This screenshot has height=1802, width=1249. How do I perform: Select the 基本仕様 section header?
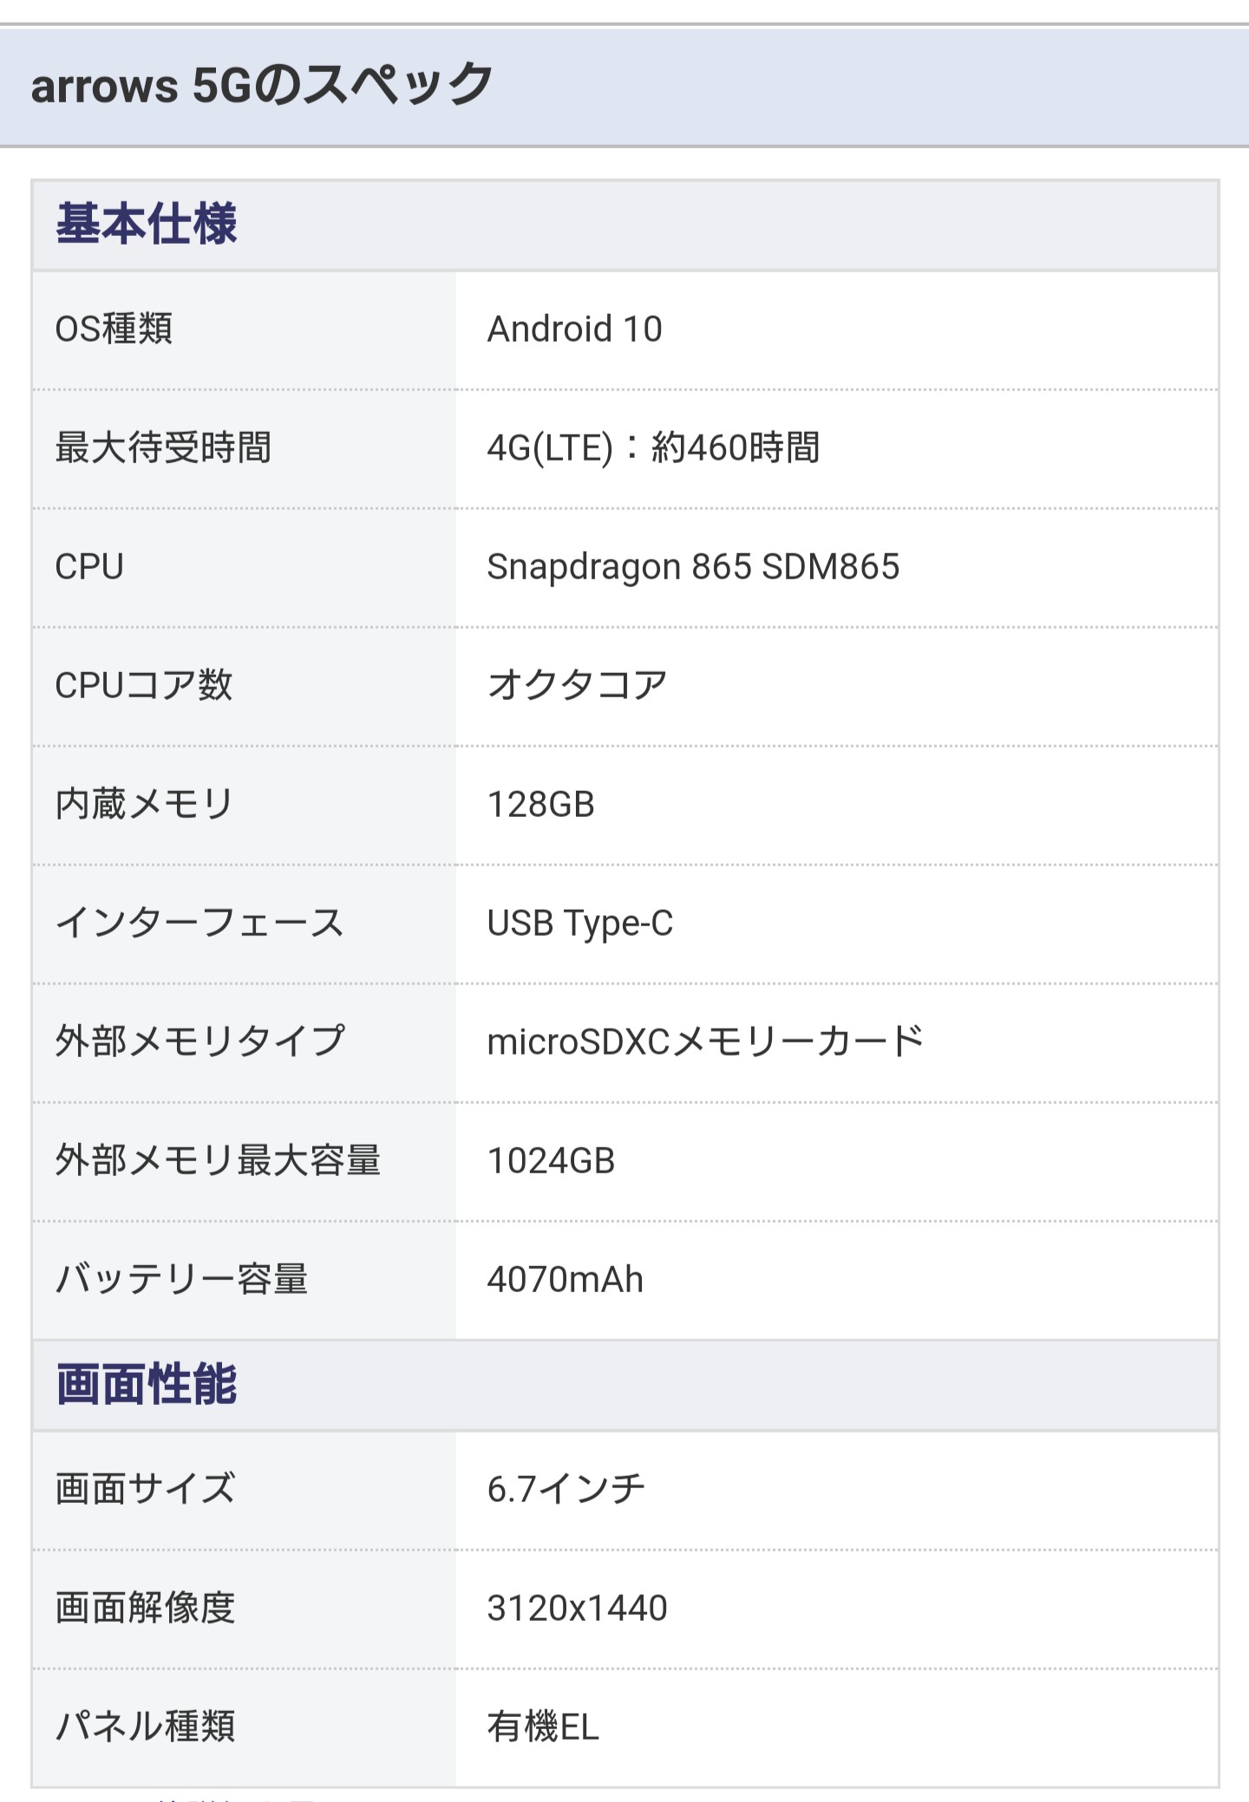147,224
